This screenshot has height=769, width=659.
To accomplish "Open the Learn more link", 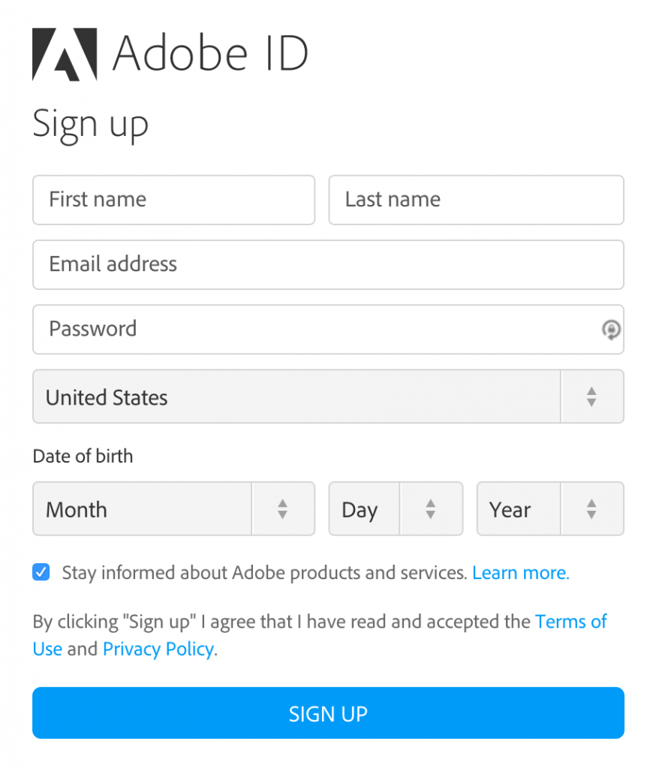I will tap(520, 573).
